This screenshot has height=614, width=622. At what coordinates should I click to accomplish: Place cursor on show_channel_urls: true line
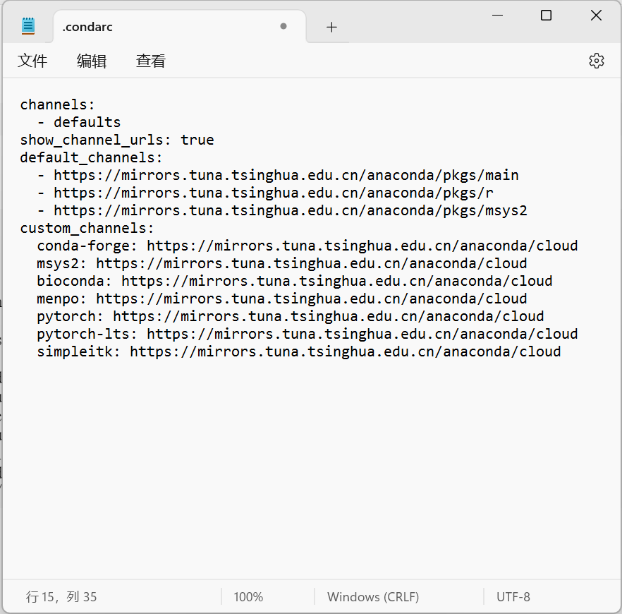tap(116, 140)
